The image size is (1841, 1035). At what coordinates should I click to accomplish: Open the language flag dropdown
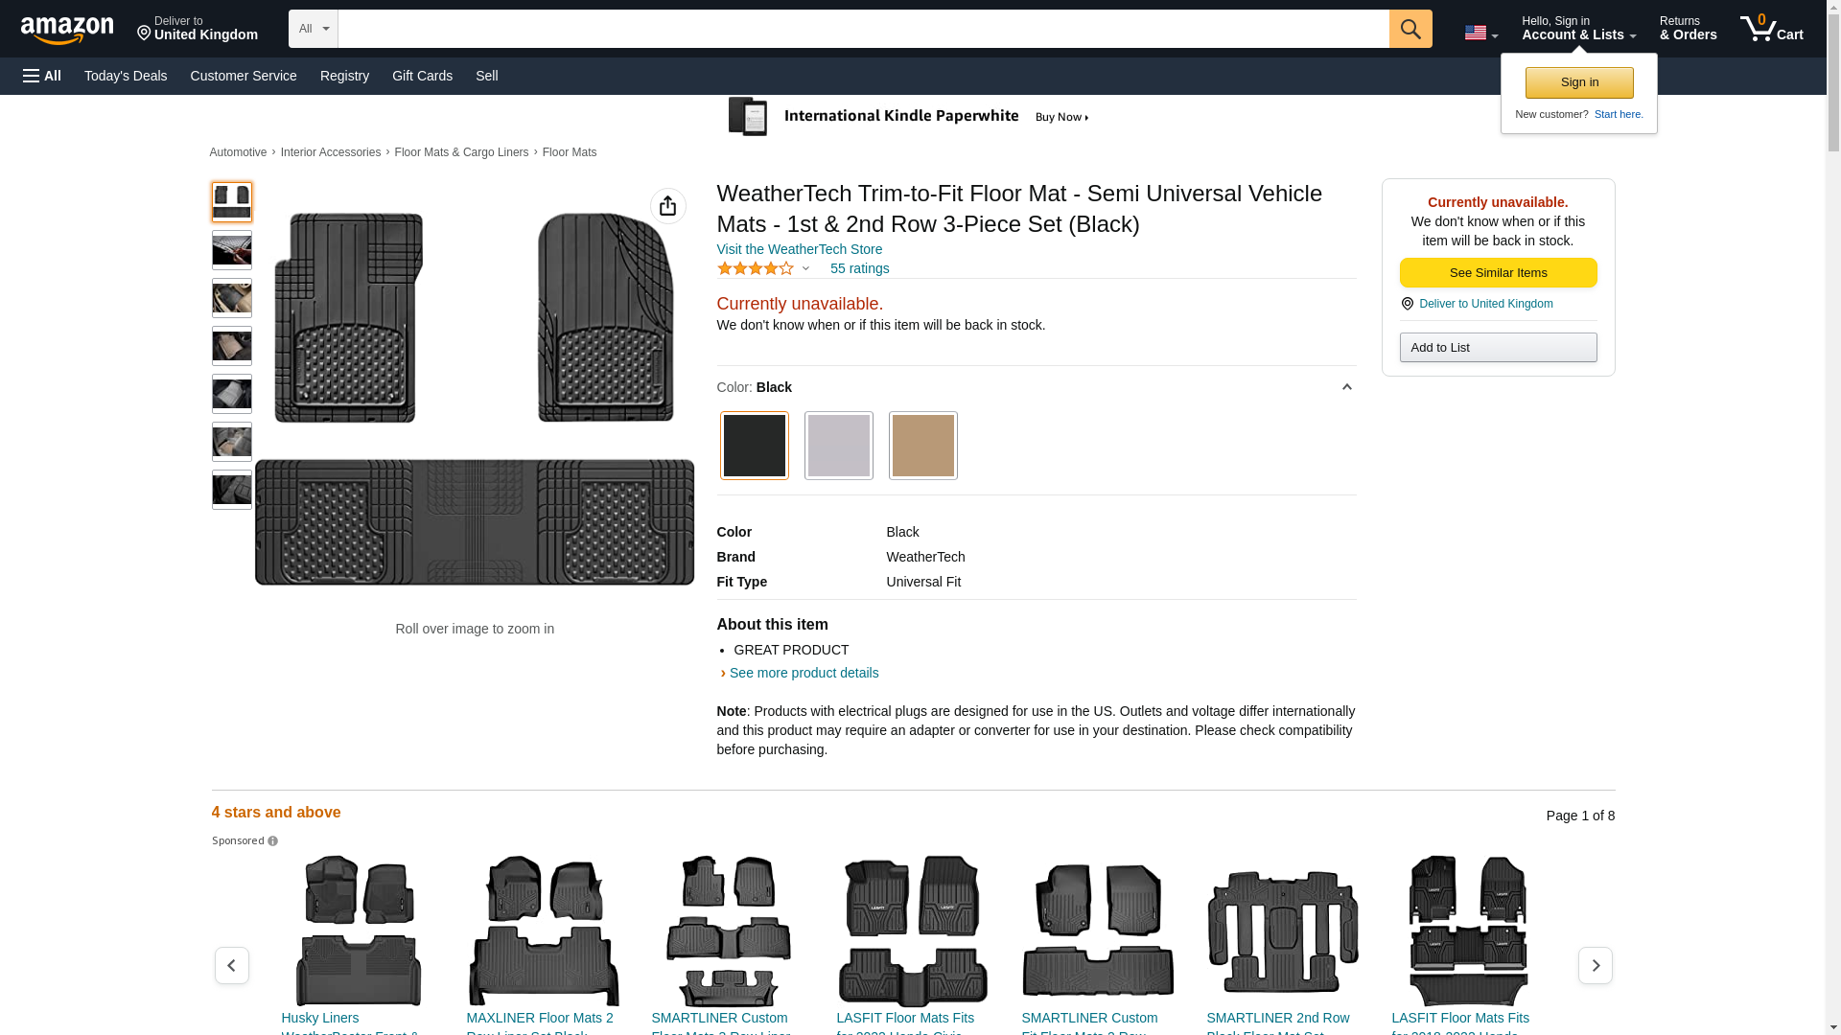coord(1480,33)
